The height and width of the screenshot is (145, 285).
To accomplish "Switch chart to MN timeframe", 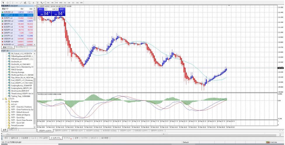I will [x=81, y=3].
